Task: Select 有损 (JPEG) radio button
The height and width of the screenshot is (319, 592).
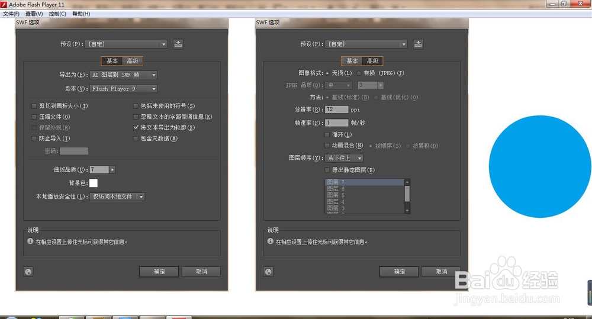Action: tap(359, 73)
